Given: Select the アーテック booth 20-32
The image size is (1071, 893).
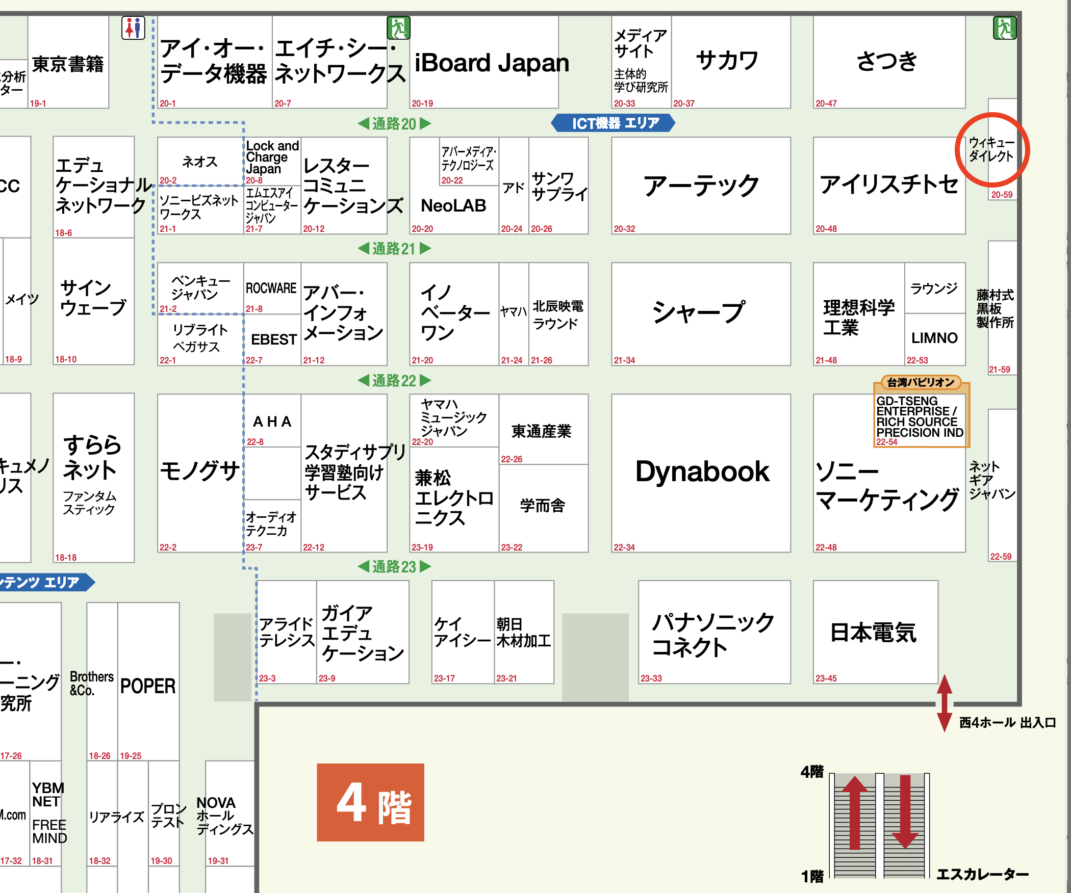Looking at the screenshot, I should [701, 186].
